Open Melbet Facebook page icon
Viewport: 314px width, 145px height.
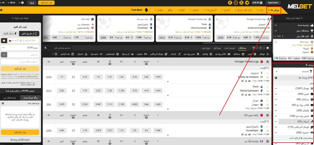(x=230, y=2)
